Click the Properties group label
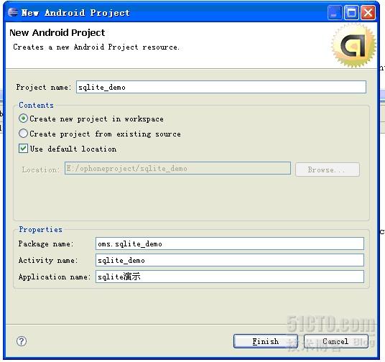The width and height of the screenshot is (385, 362). click(40, 229)
